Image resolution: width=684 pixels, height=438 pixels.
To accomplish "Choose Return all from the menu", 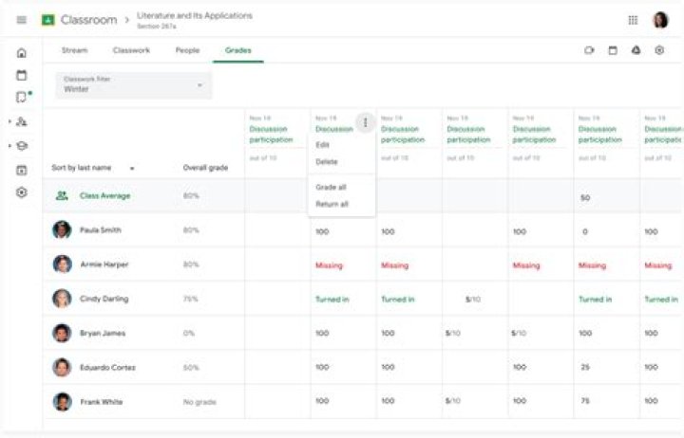I will pos(332,204).
